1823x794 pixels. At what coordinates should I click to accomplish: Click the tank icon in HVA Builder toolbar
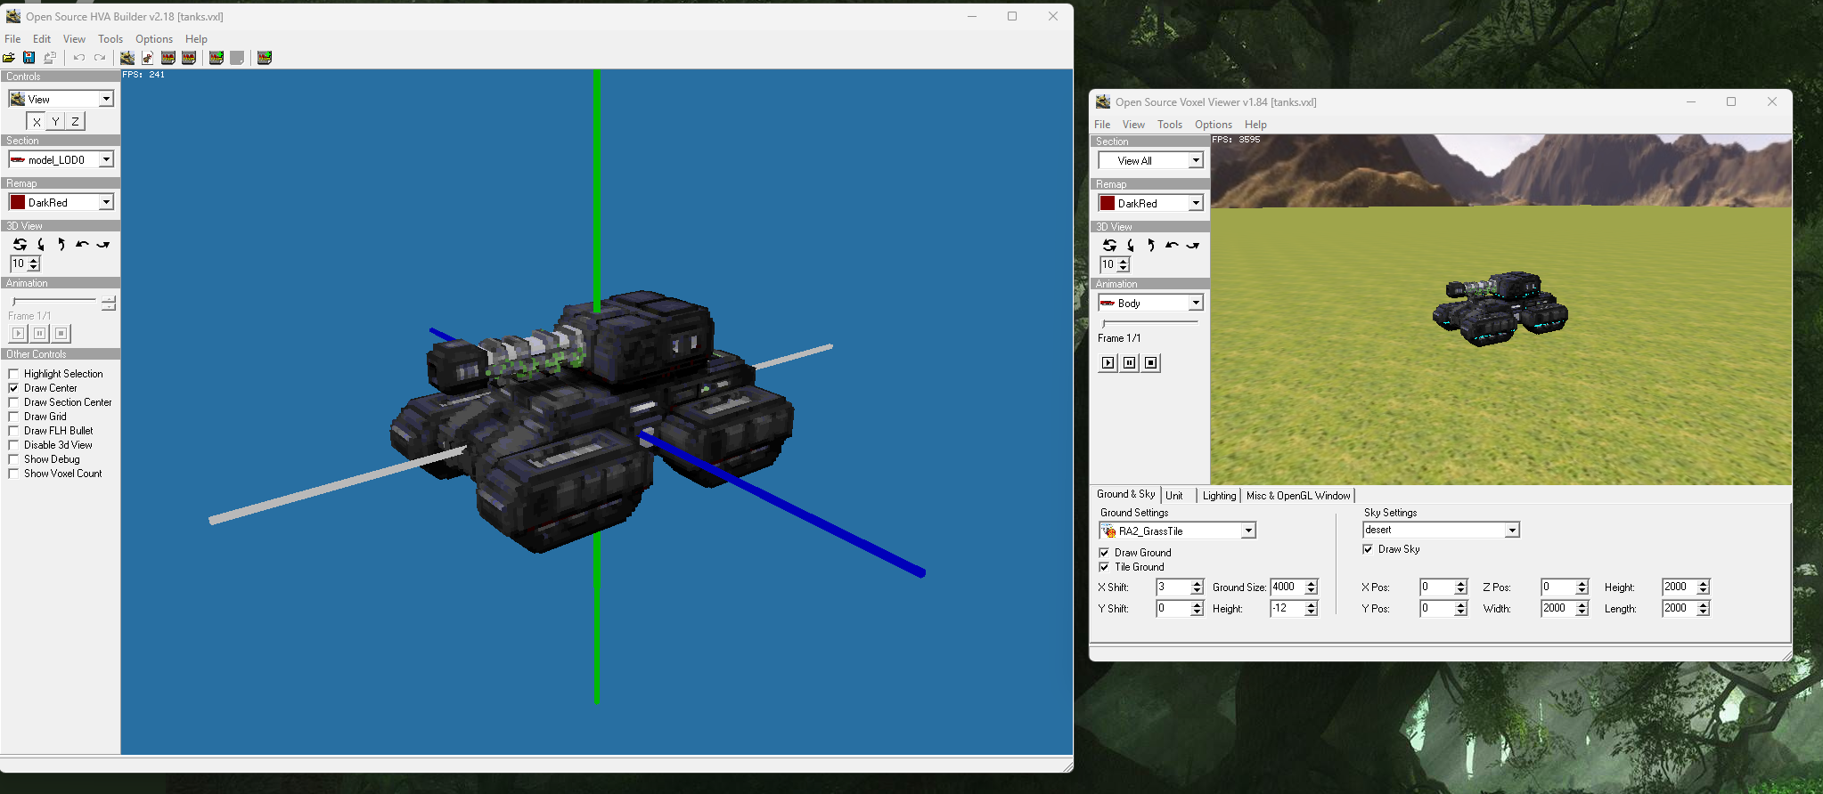coord(127,58)
